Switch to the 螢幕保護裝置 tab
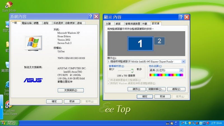 pos(133,24)
